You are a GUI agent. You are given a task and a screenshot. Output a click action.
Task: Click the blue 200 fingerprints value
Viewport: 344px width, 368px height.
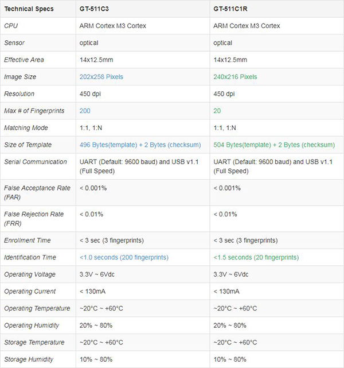coord(85,110)
